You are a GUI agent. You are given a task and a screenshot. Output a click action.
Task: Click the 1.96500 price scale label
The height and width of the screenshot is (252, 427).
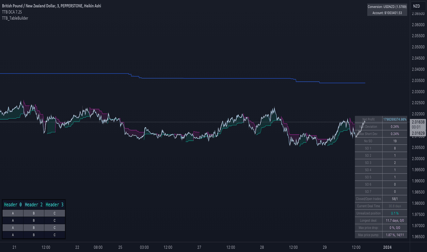418,237
